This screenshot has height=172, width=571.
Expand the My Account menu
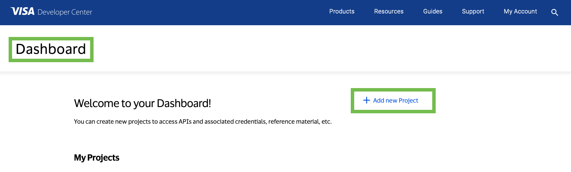pos(520,11)
